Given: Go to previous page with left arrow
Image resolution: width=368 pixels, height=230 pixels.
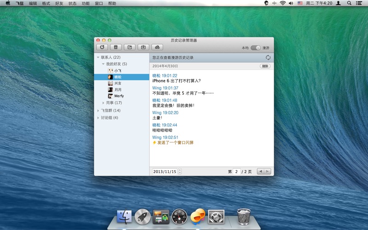Looking at the screenshot, I should pos(261,171).
